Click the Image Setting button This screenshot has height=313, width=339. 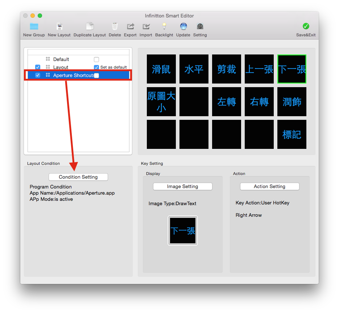(182, 186)
